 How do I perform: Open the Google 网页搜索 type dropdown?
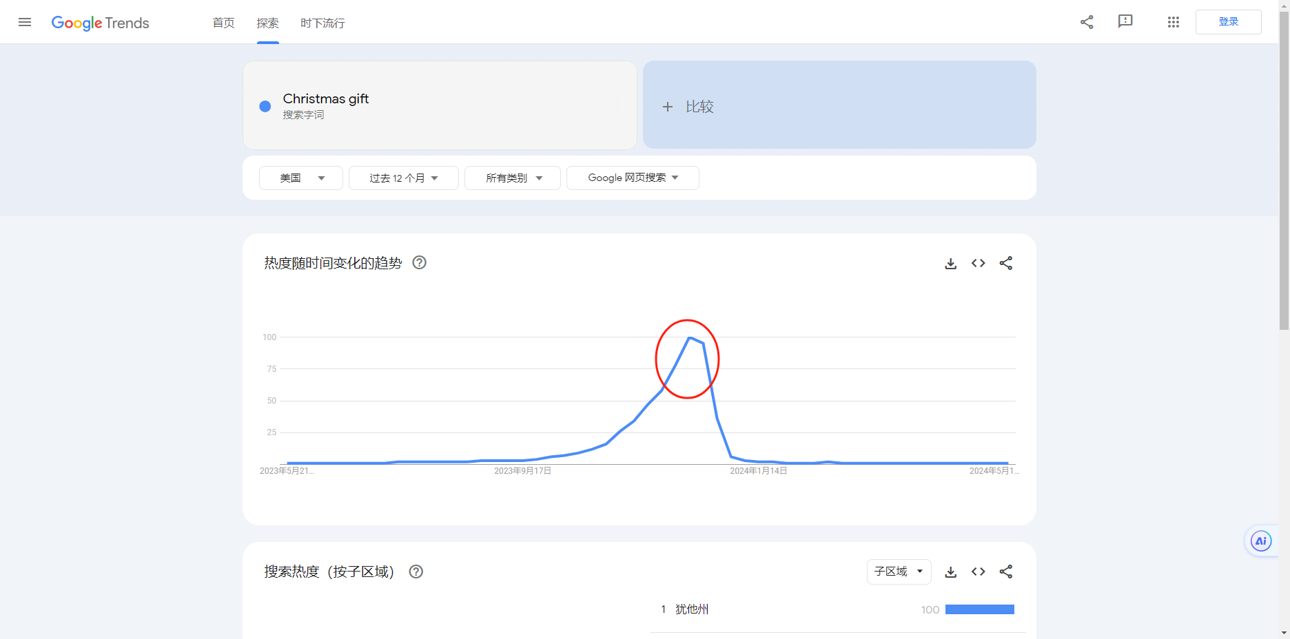click(633, 178)
